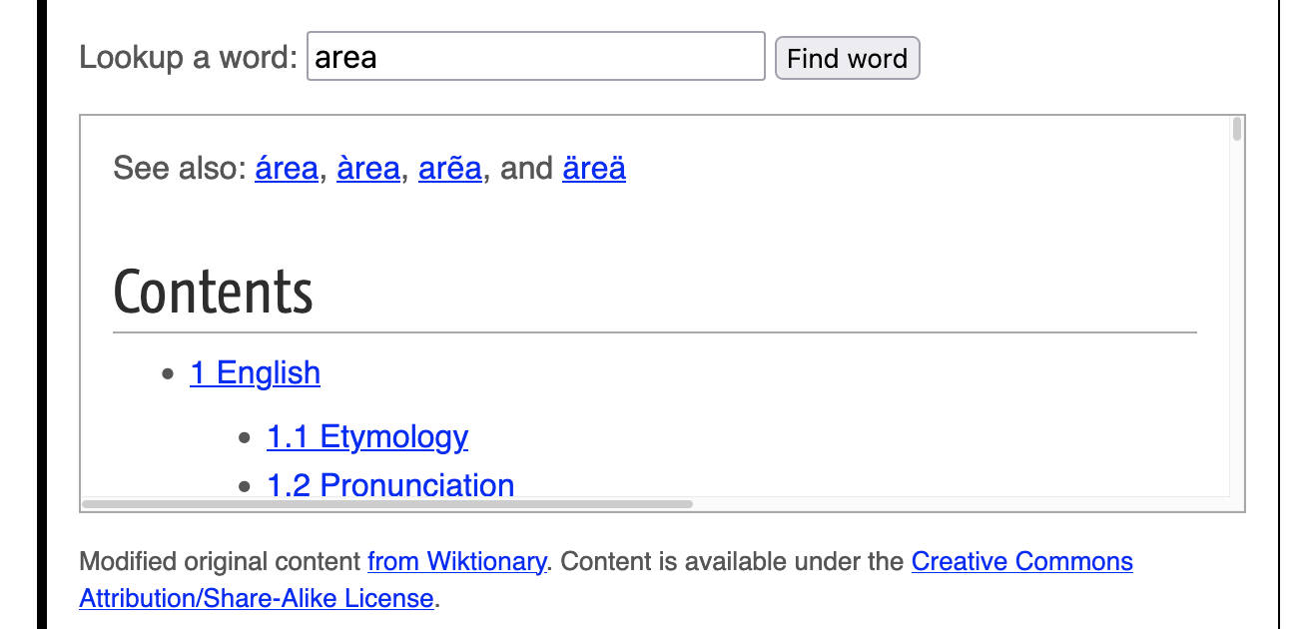Open the Creative Commons Attribution/Share-Alike License link
This screenshot has height=629, width=1315.
[x=1021, y=561]
